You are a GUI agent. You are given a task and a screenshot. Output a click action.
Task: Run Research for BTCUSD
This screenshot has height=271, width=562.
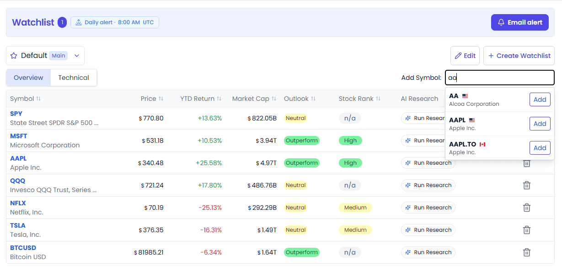click(x=428, y=252)
